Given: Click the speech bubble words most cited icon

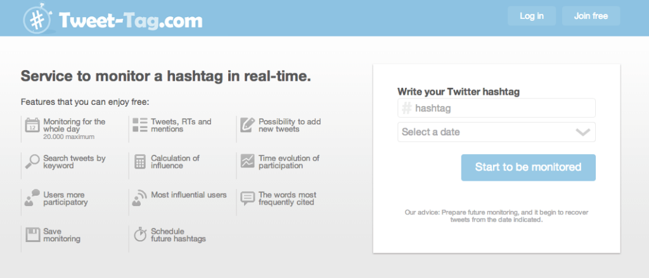Looking at the screenshot, I should 248,198.
